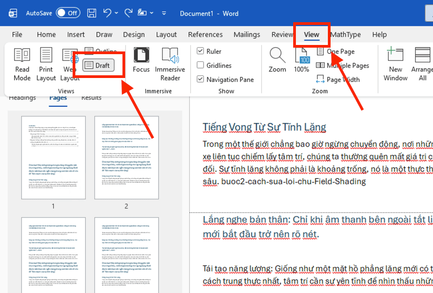
Task: Switch to Draft view
Action: point(98,66)
